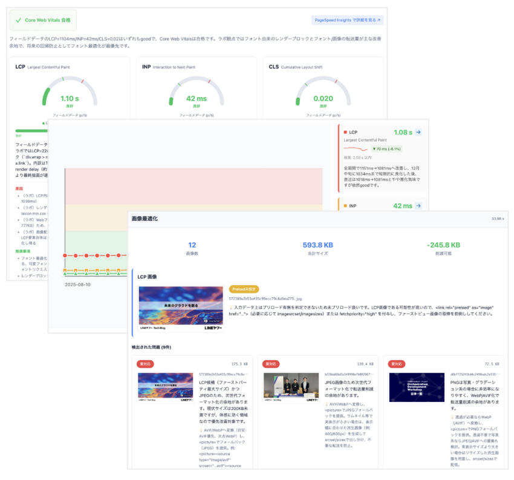Click the Largest Contentful Paint label in trend sidebar
514x480 pixels.
tap(365, 140)
